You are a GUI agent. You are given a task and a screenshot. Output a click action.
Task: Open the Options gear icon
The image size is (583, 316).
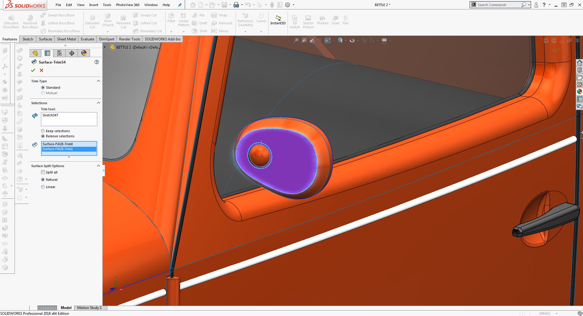[288, 5]
